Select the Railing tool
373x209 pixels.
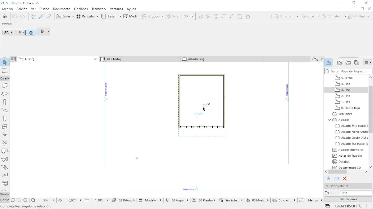coord(5,175)
